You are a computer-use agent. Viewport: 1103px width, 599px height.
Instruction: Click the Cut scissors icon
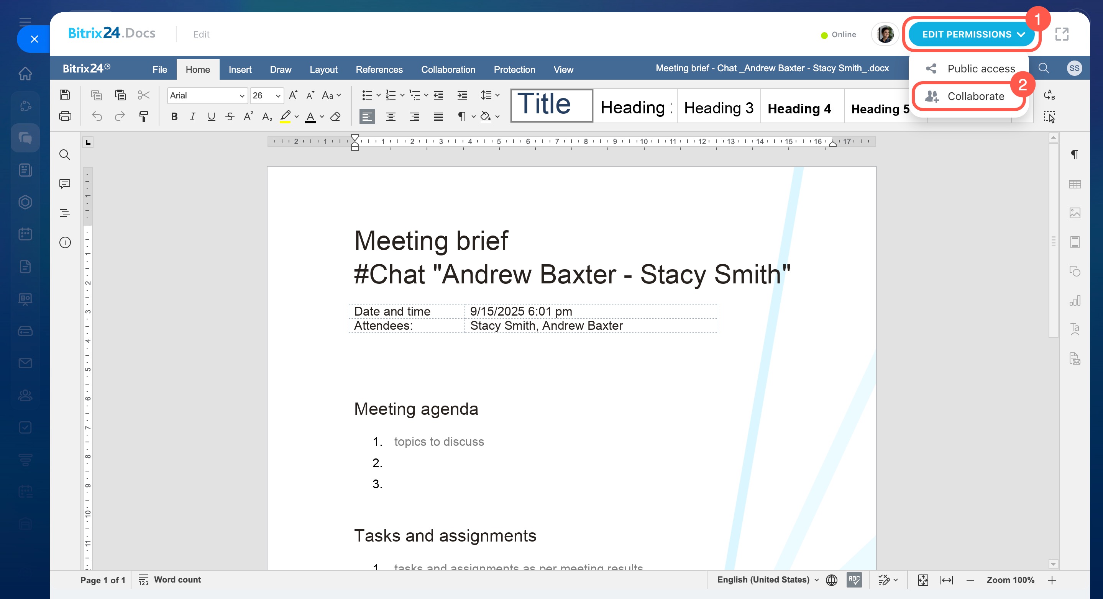pyautogui.click(x=143, y=95)
